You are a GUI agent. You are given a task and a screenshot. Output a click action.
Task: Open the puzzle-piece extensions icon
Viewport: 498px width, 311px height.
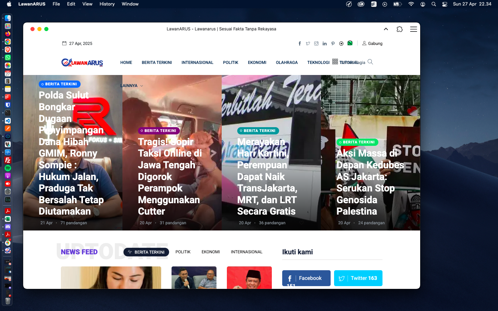coord(399,29)
